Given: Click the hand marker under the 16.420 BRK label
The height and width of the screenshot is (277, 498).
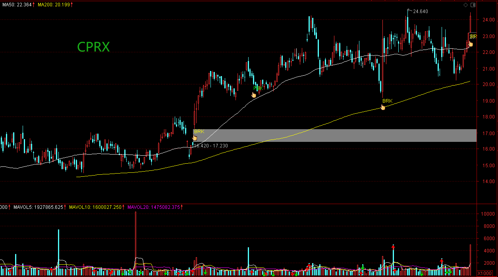Looking at the screenshot, I should (195, 138).
